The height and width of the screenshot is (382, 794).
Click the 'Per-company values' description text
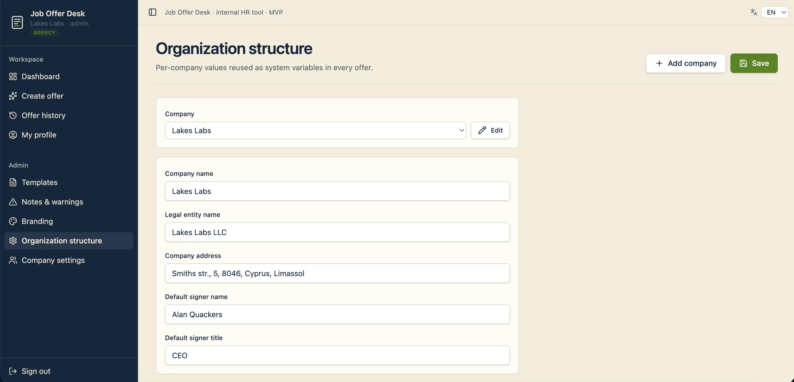point(264,68)
